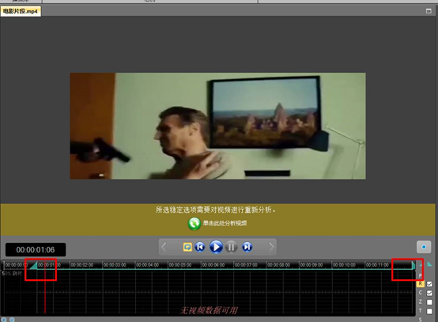The image size is (438, 322).
Task: Enable the Z curve checkbox
Action: (x=429, y=302)
